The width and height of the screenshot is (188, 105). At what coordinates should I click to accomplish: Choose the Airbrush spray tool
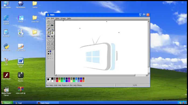[x=48, y=36]
